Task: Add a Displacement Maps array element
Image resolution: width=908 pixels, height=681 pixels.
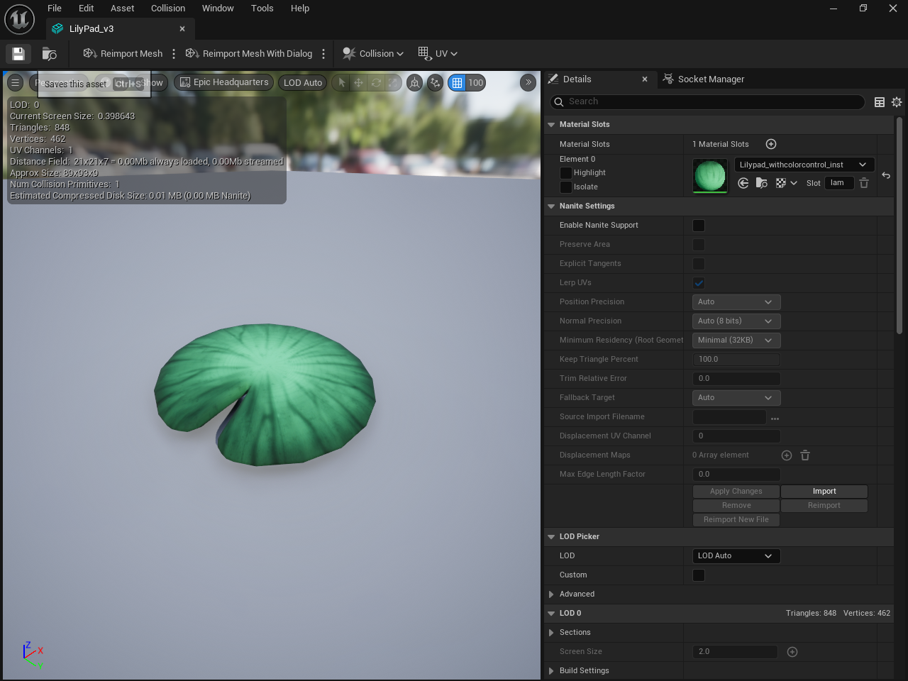Action: pos(787,455)
